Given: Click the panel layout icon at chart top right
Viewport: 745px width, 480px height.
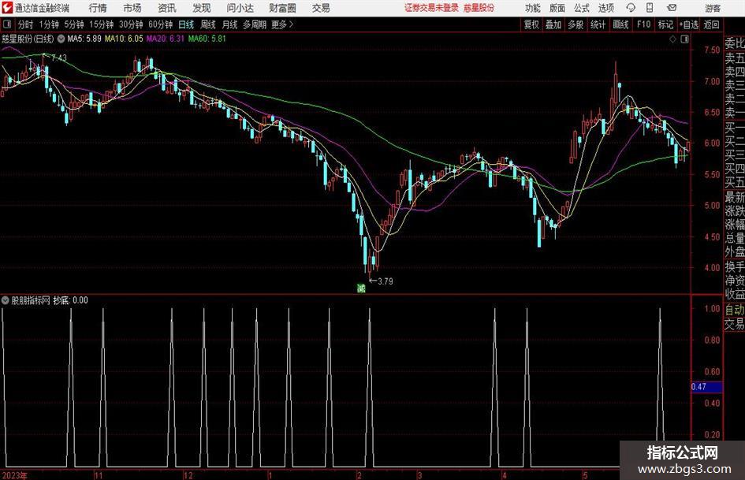Looking at the screenshot, I should pyautogui.click(x=684, y=39).
